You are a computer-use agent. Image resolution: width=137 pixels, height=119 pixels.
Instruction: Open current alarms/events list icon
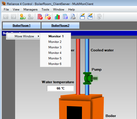pyautogui.click(x=40, y=17)
